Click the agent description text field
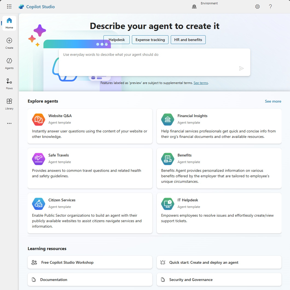This screenshot has width=290, height=290. point(154,62)
